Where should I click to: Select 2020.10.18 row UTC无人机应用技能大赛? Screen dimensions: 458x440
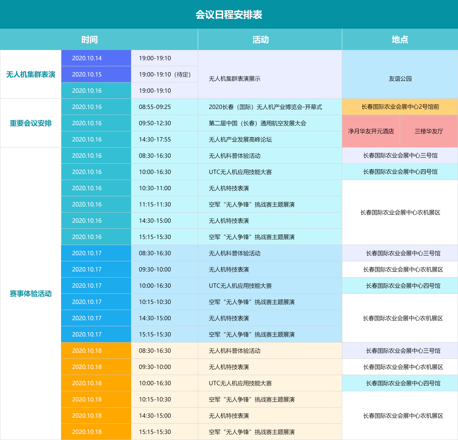[x=270, y=383]
